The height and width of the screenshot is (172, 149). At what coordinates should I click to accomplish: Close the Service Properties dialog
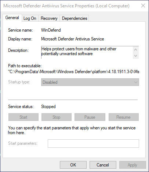click(143, 6)
